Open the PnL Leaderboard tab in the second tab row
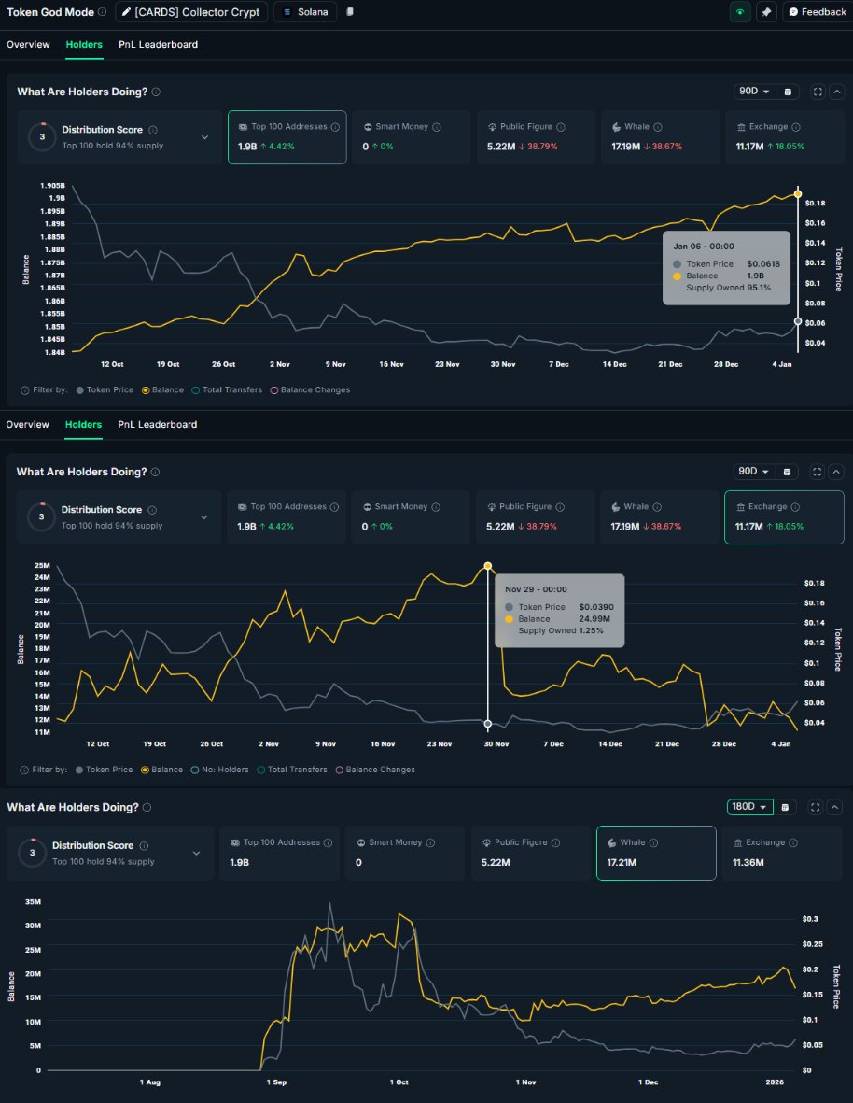 158,424
